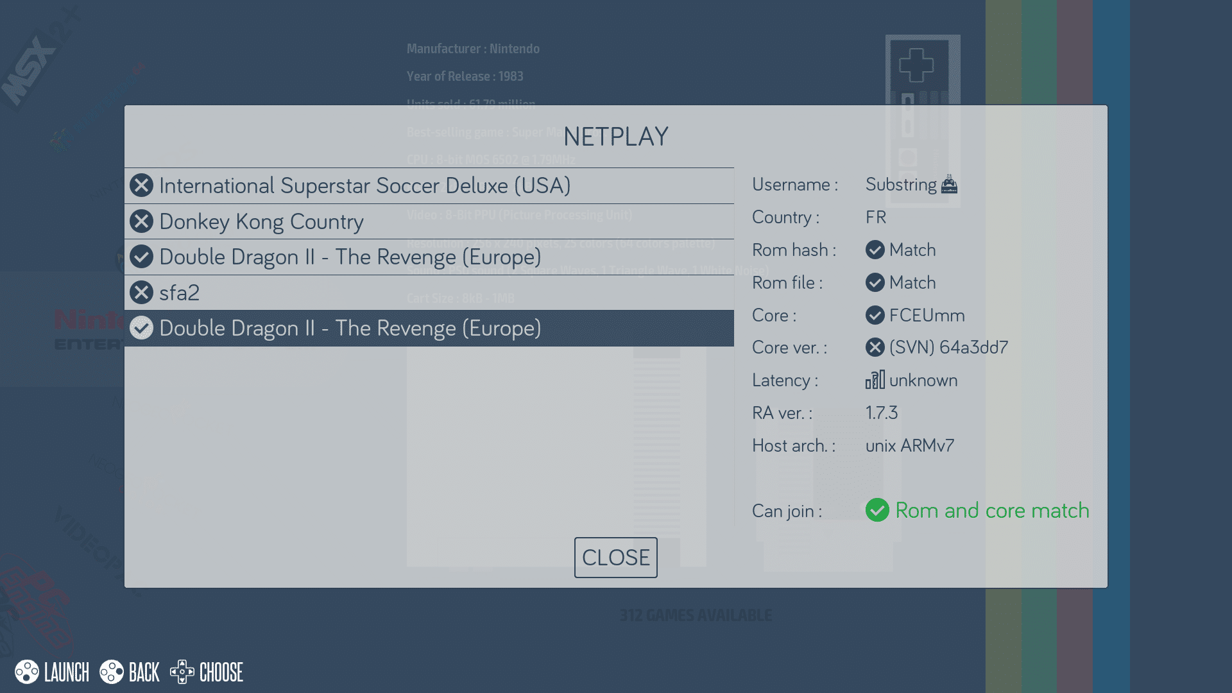Click the Launch controller button icon
1232x693 pixels.
click(27, 672)
